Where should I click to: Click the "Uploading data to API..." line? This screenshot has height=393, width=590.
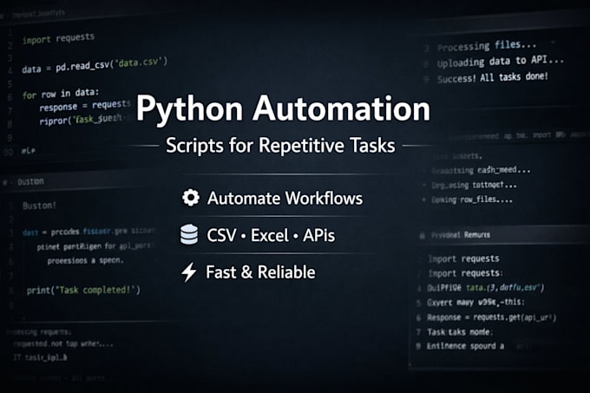pyautogui.click(x=501, y=62)
